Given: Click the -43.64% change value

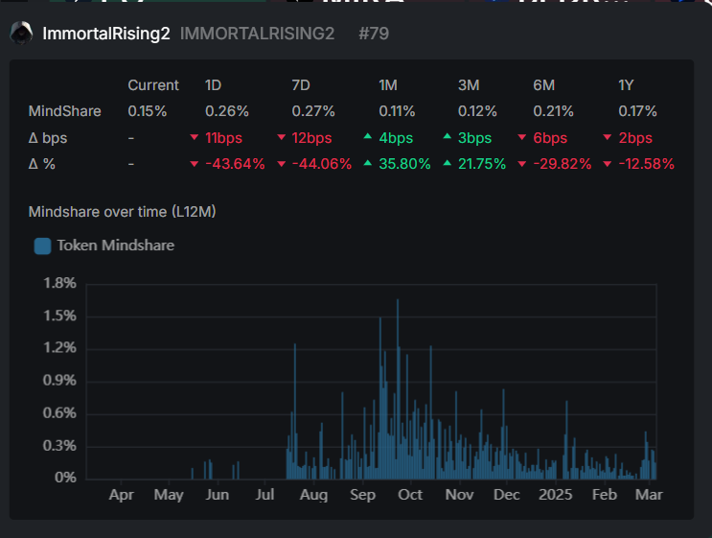Looking at the screenshot, I should click(x=235, y=164).
